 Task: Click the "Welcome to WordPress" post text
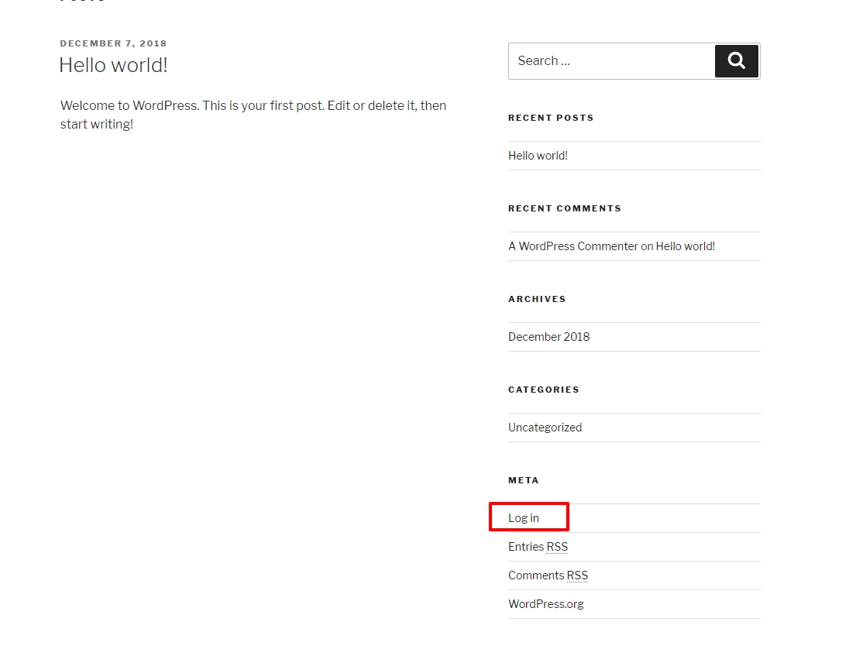point(253,115)
